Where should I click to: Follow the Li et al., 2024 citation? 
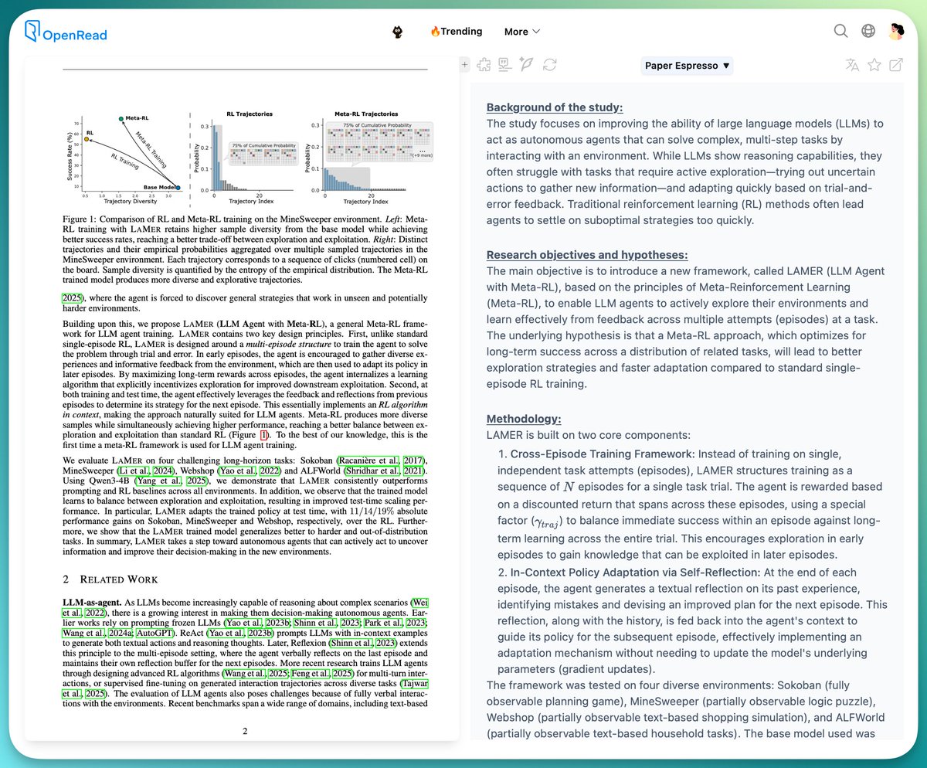pos(146,471)
